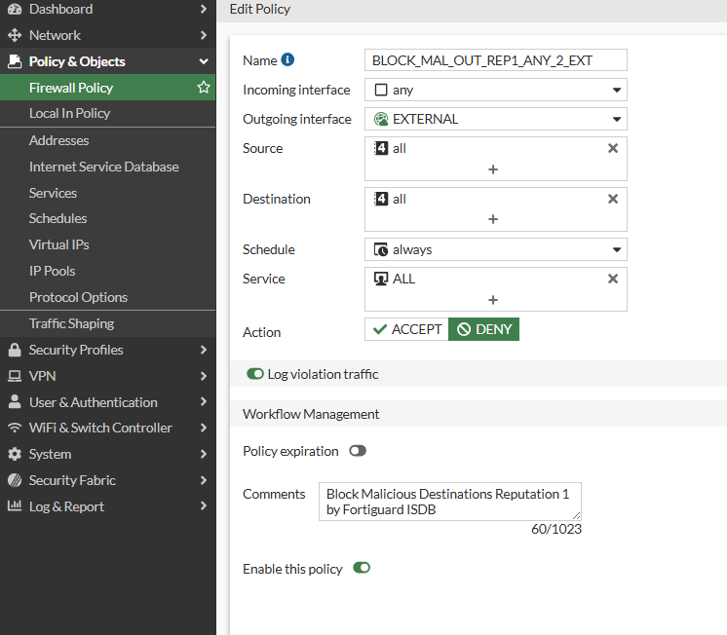
Task: Select the DENY action button
Action: (484, 329)
